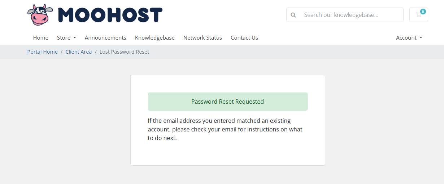Click the magnifying glass search icon
The image size is (444, 184).
tap(293, 15)
